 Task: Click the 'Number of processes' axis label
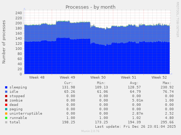tap(4, 42)
